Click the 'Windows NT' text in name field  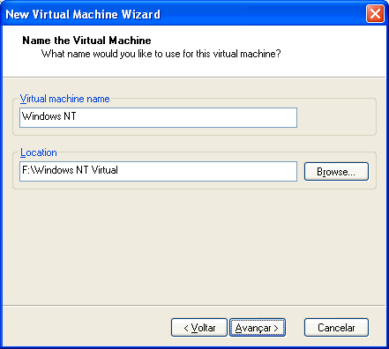49,116
